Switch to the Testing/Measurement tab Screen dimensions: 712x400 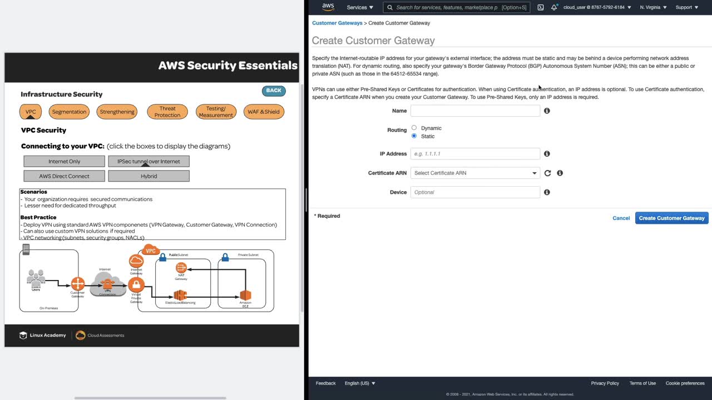tap(216, 112)
